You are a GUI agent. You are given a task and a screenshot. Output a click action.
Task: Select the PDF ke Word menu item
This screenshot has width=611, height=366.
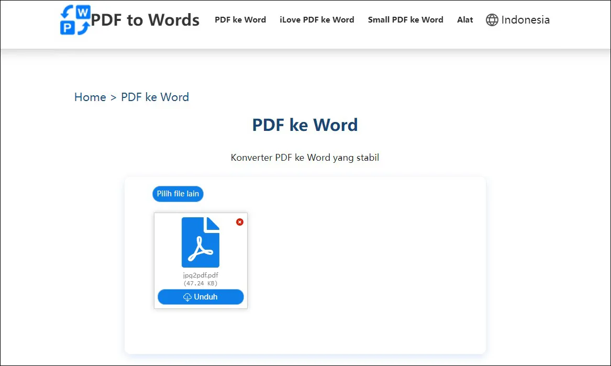tap(240, 20)
